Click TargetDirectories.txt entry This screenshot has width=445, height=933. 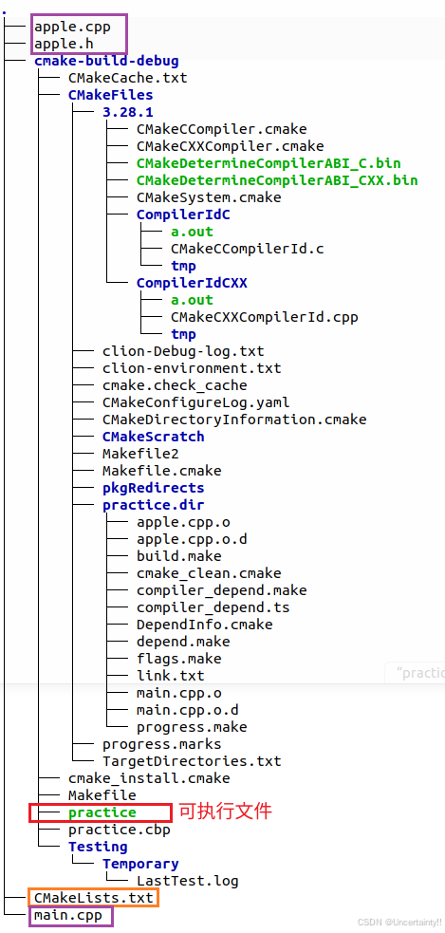pos(192,761)
